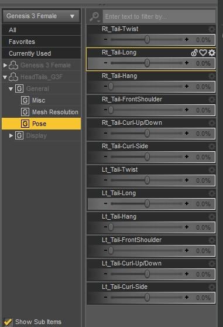Screen dimensions: 223x327
Task: Open the gear icon for Rt_Tail-Twist
Action: 211,29
